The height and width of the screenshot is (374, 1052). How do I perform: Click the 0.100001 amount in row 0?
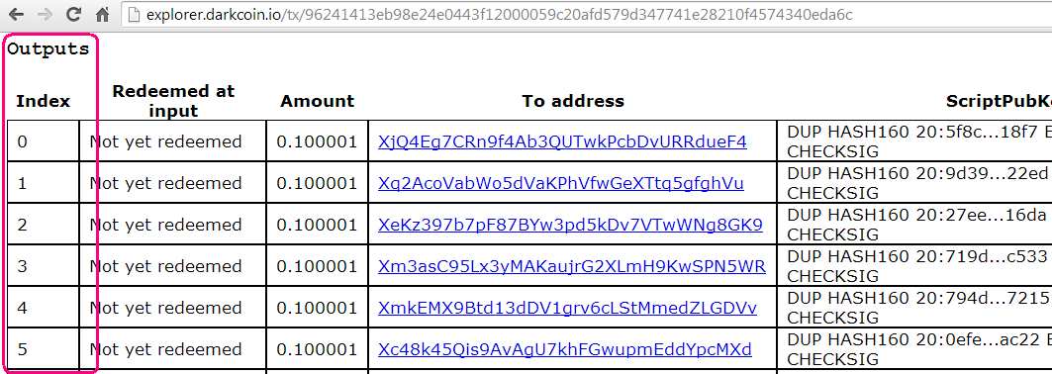coord(317,141)
